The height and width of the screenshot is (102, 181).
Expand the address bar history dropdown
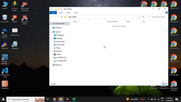[139, 17]
